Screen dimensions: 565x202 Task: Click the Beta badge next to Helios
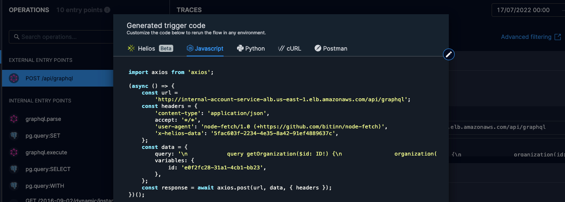(166, 49)
